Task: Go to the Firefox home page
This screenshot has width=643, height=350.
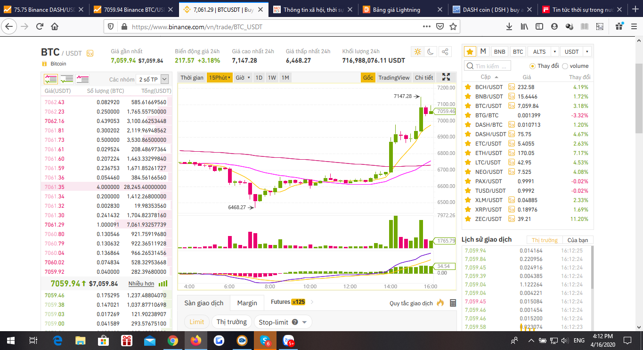Action: coord(55,27)
